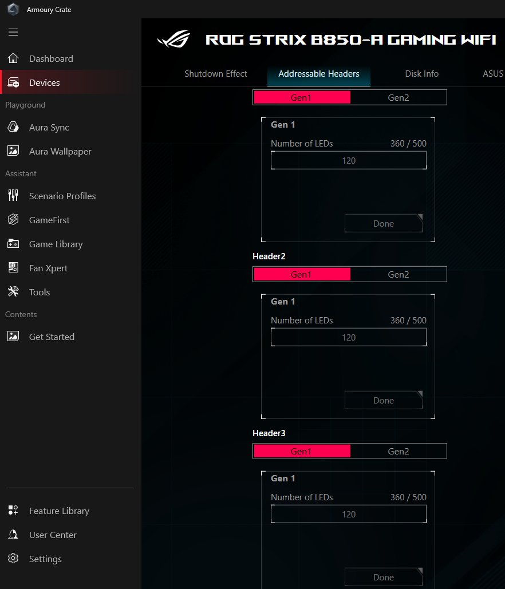Click Header2 Number of LEDs field

(x=348, y=337)
